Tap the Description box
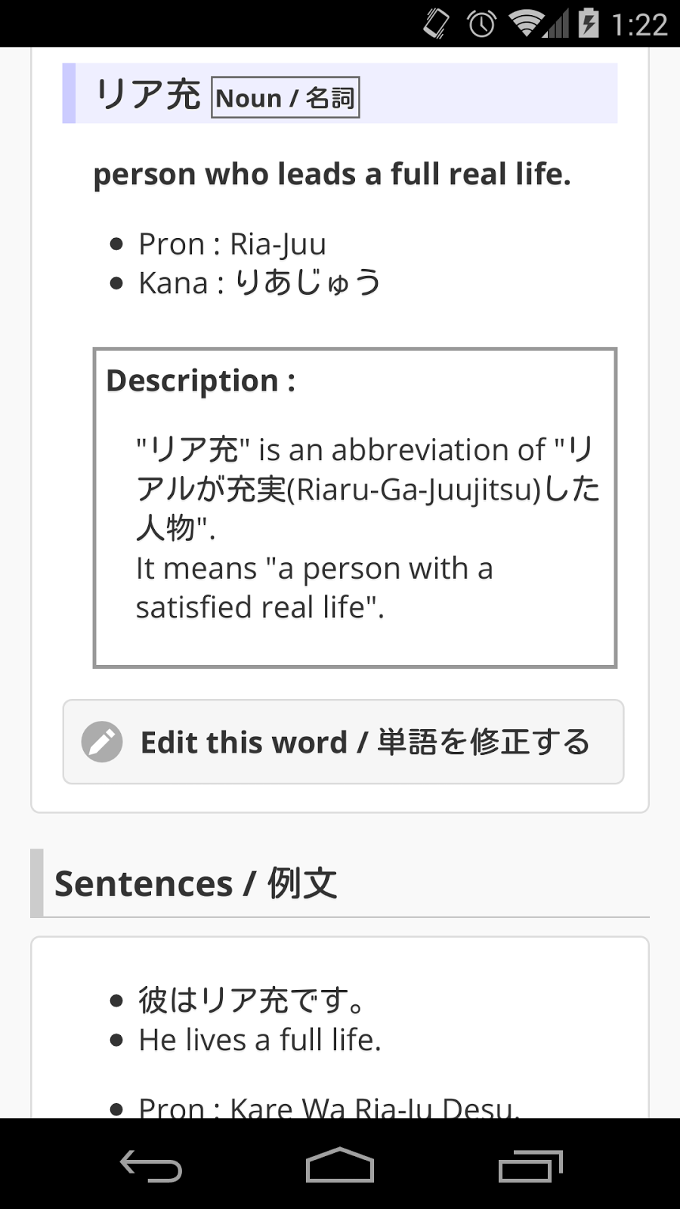Screen dimensions: 680x1209 [354, 508]
